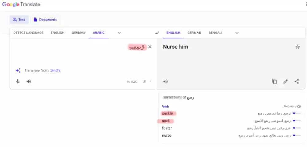Image resolution: width=307 pixels, height=147 pixels.
Task: Expand the source language list chevron
Action: (x=119, y=33)
